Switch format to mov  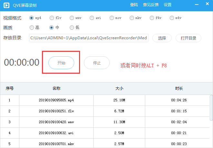coord(112,18)
